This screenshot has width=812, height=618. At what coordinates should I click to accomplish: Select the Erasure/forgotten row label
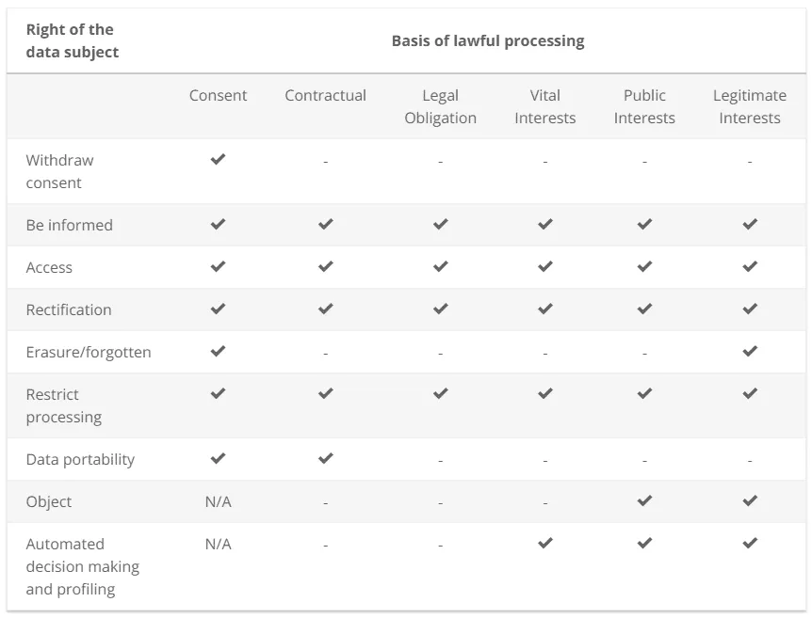(89, 352)
